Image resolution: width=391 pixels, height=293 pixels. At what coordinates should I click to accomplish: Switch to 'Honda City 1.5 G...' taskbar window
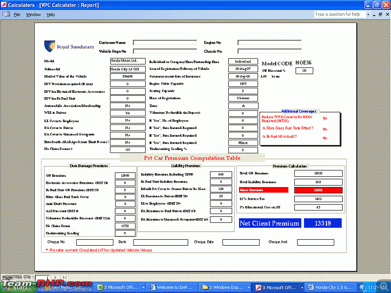330,288
